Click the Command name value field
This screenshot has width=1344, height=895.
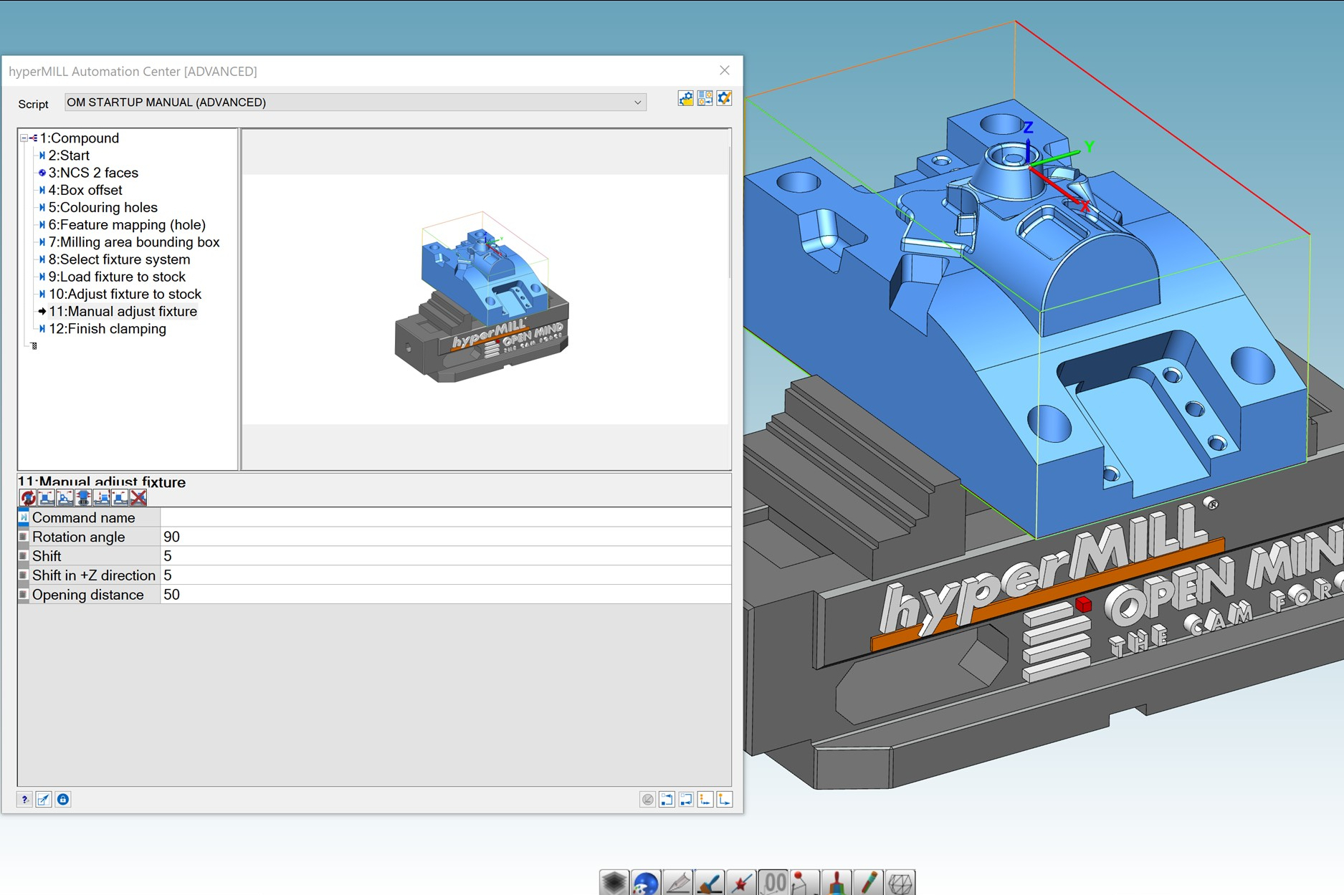point(445,517)
